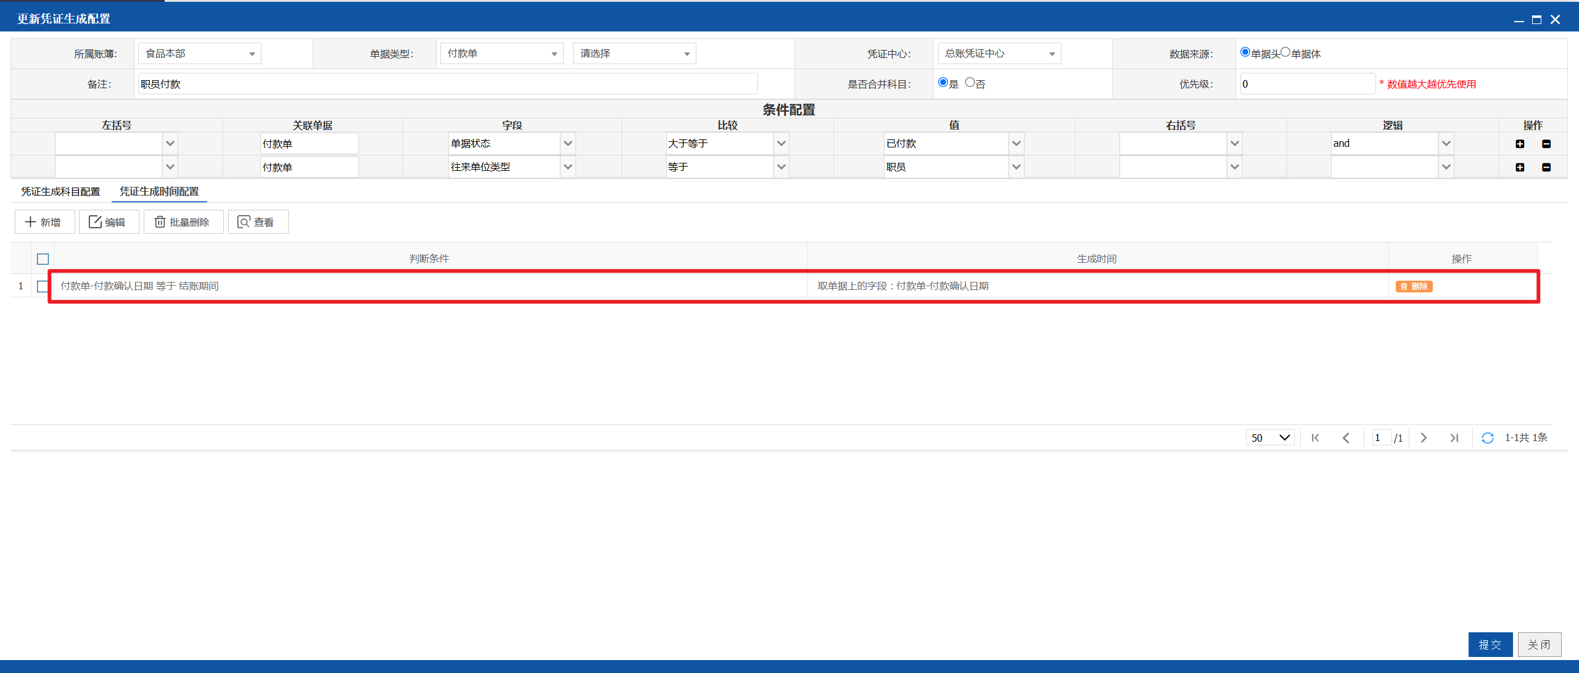Screen dimensions: 1579x673
Task: Open the 所属账簿 dropdown showing 食品本部
Action: (200, 54)
